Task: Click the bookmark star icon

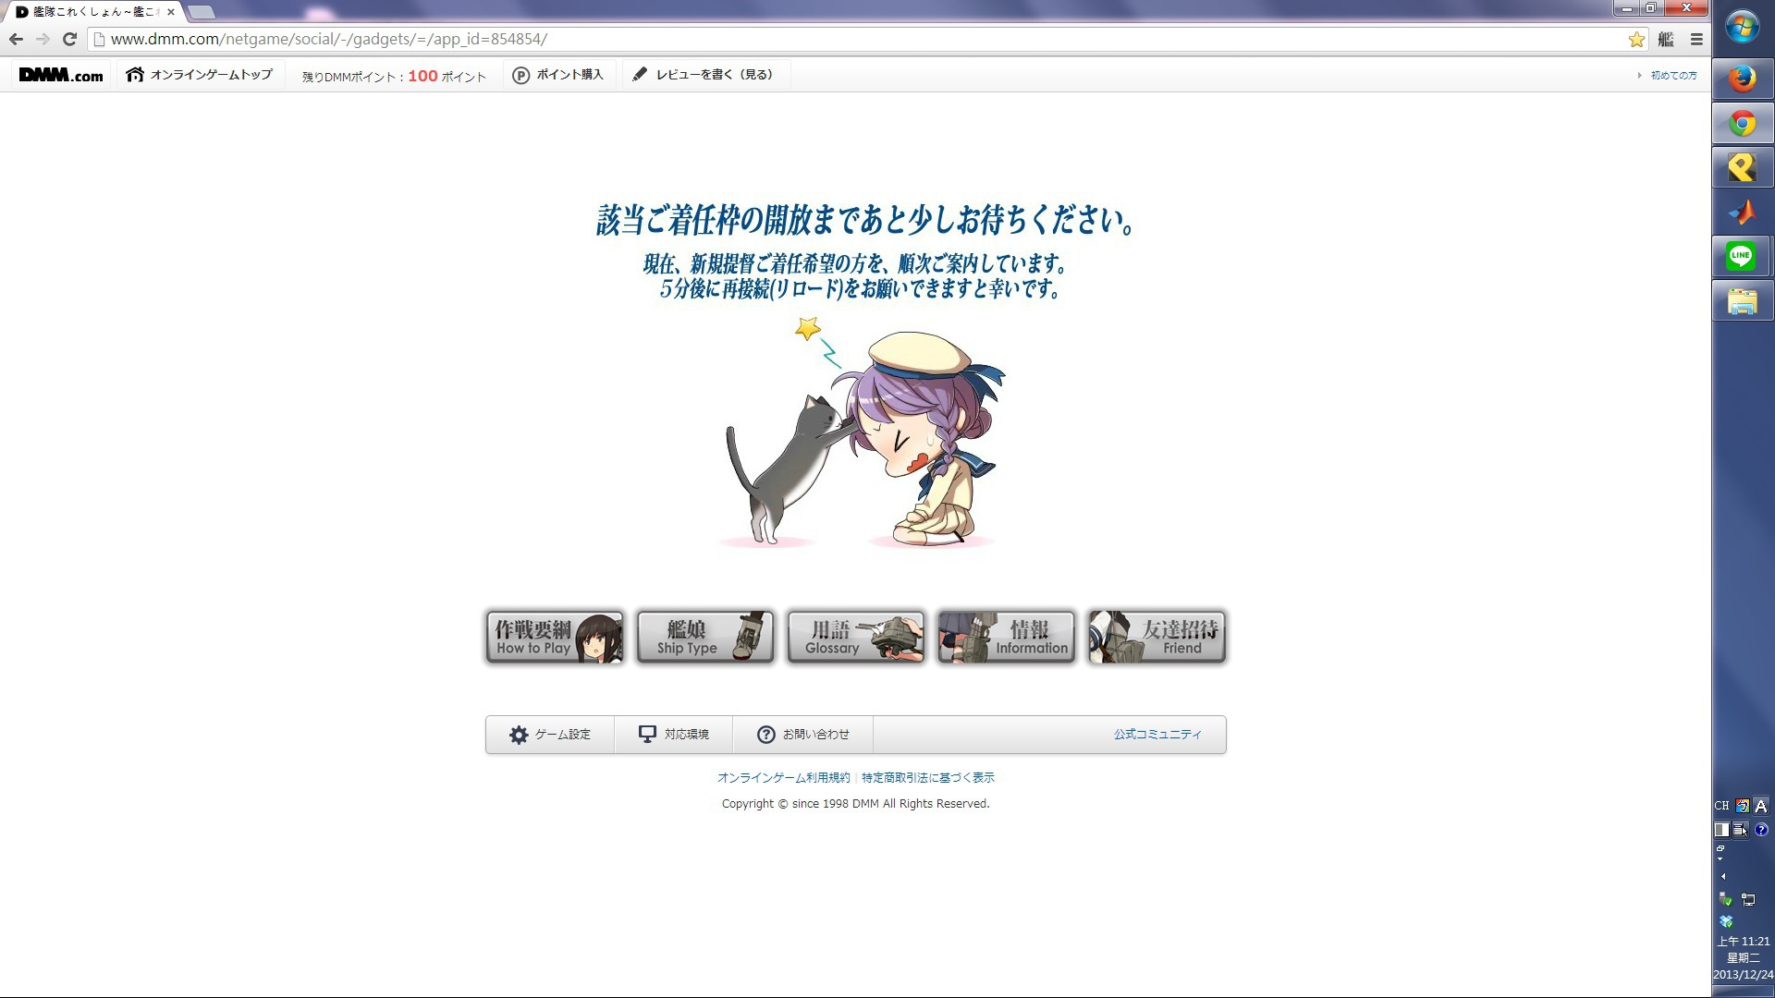Action: pyautogui.click(x=1636, y=39)
